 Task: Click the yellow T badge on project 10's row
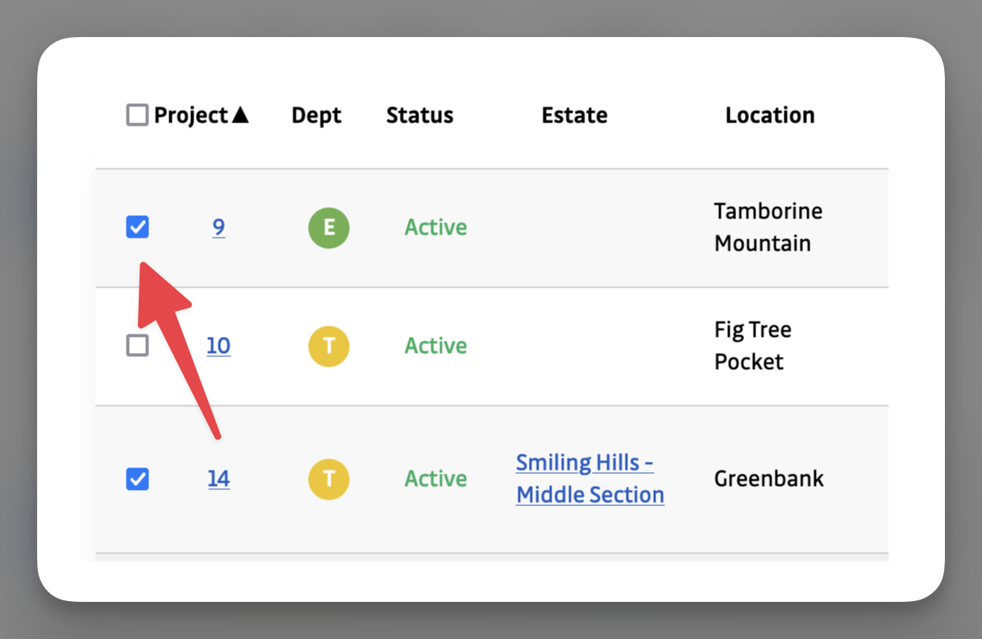[328, 346]
